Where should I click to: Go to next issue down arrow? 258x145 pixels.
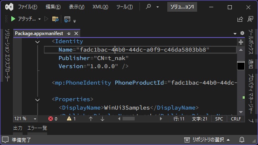point(102,119)
